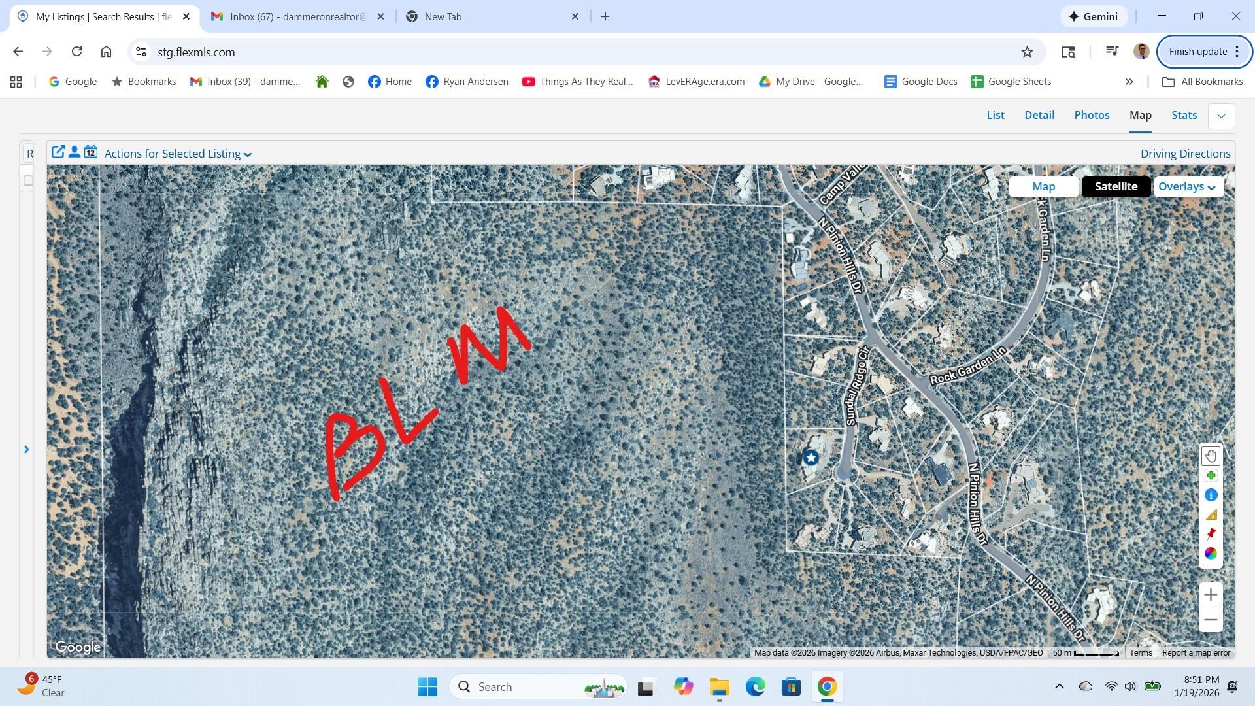Viewport: 1255px width, 706px height.
Task: Click the green plus zoom-area map tool
Action: 1211,476
